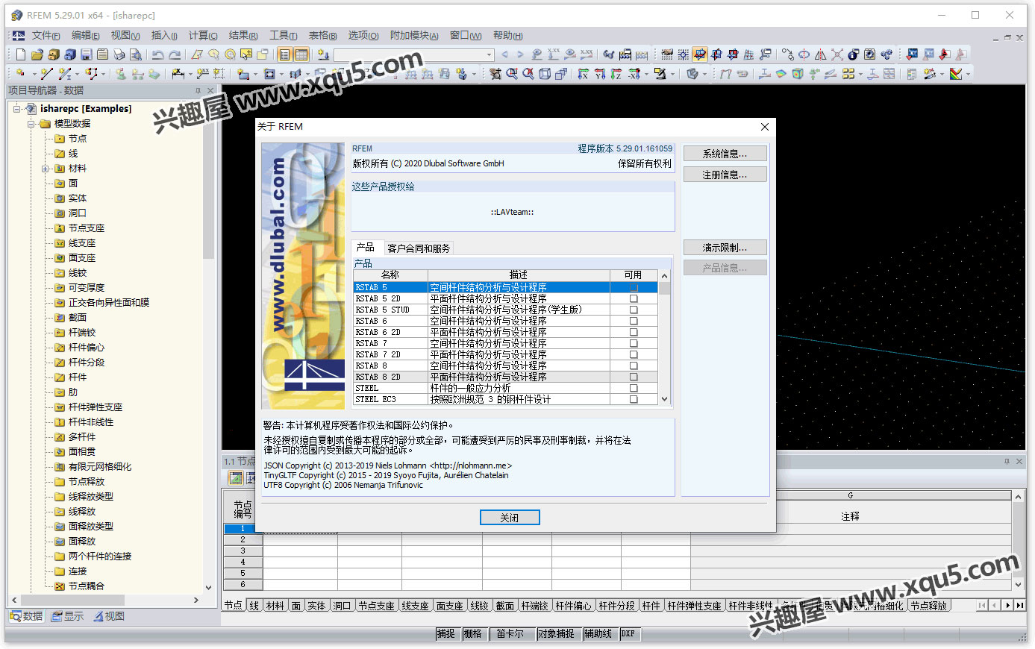This screenshot has height=649, width=1035.
Task: Open the 附加模块 menu
Action: click(x=414, y=35)
